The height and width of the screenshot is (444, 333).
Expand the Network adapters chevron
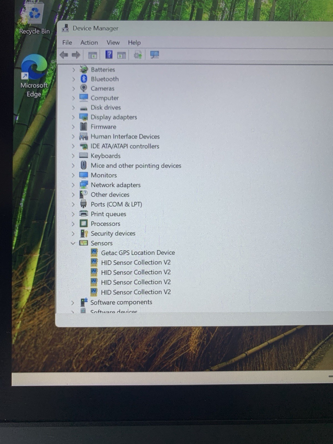[73, 185]
